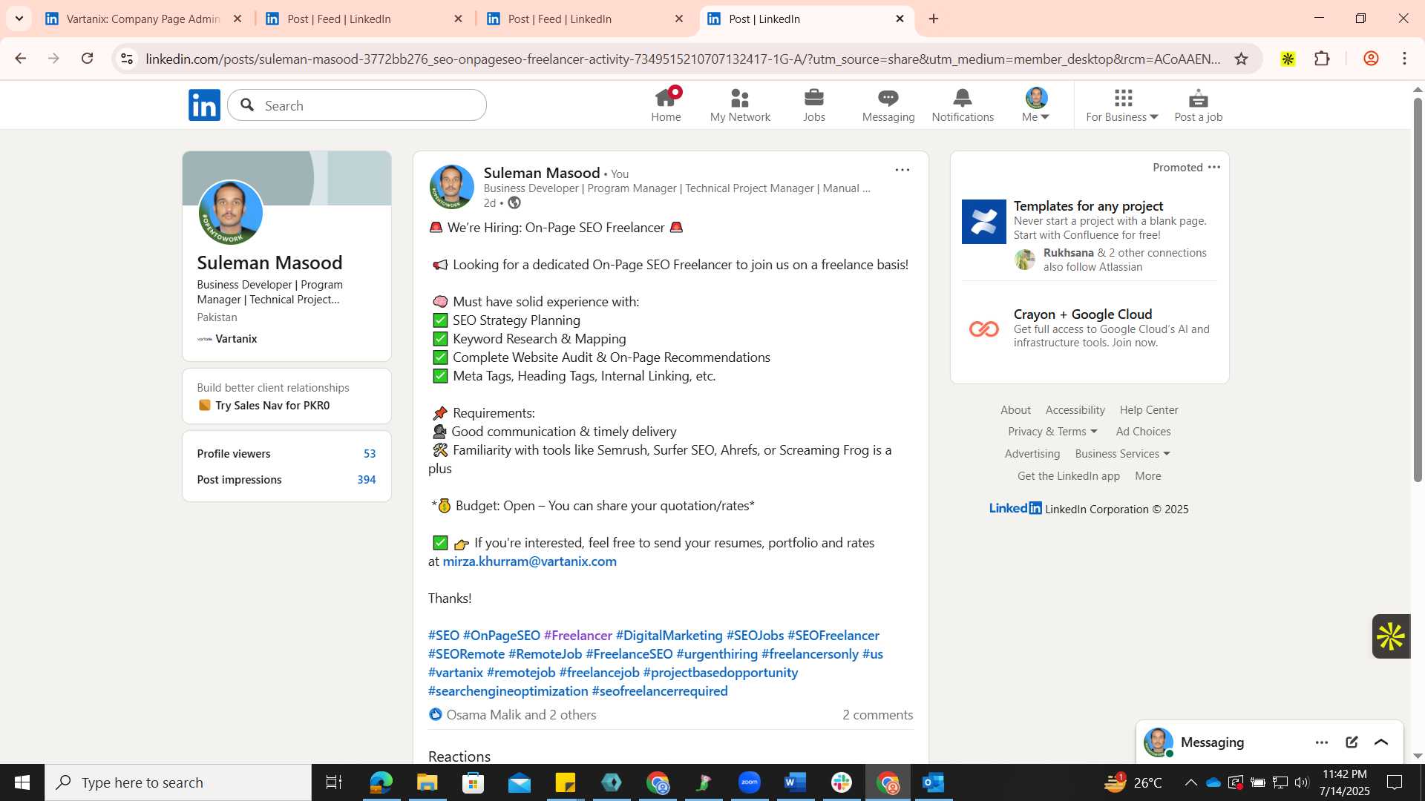1425x801 pixels.
Task: Open the 2 comments link
Action: [877, 715]
